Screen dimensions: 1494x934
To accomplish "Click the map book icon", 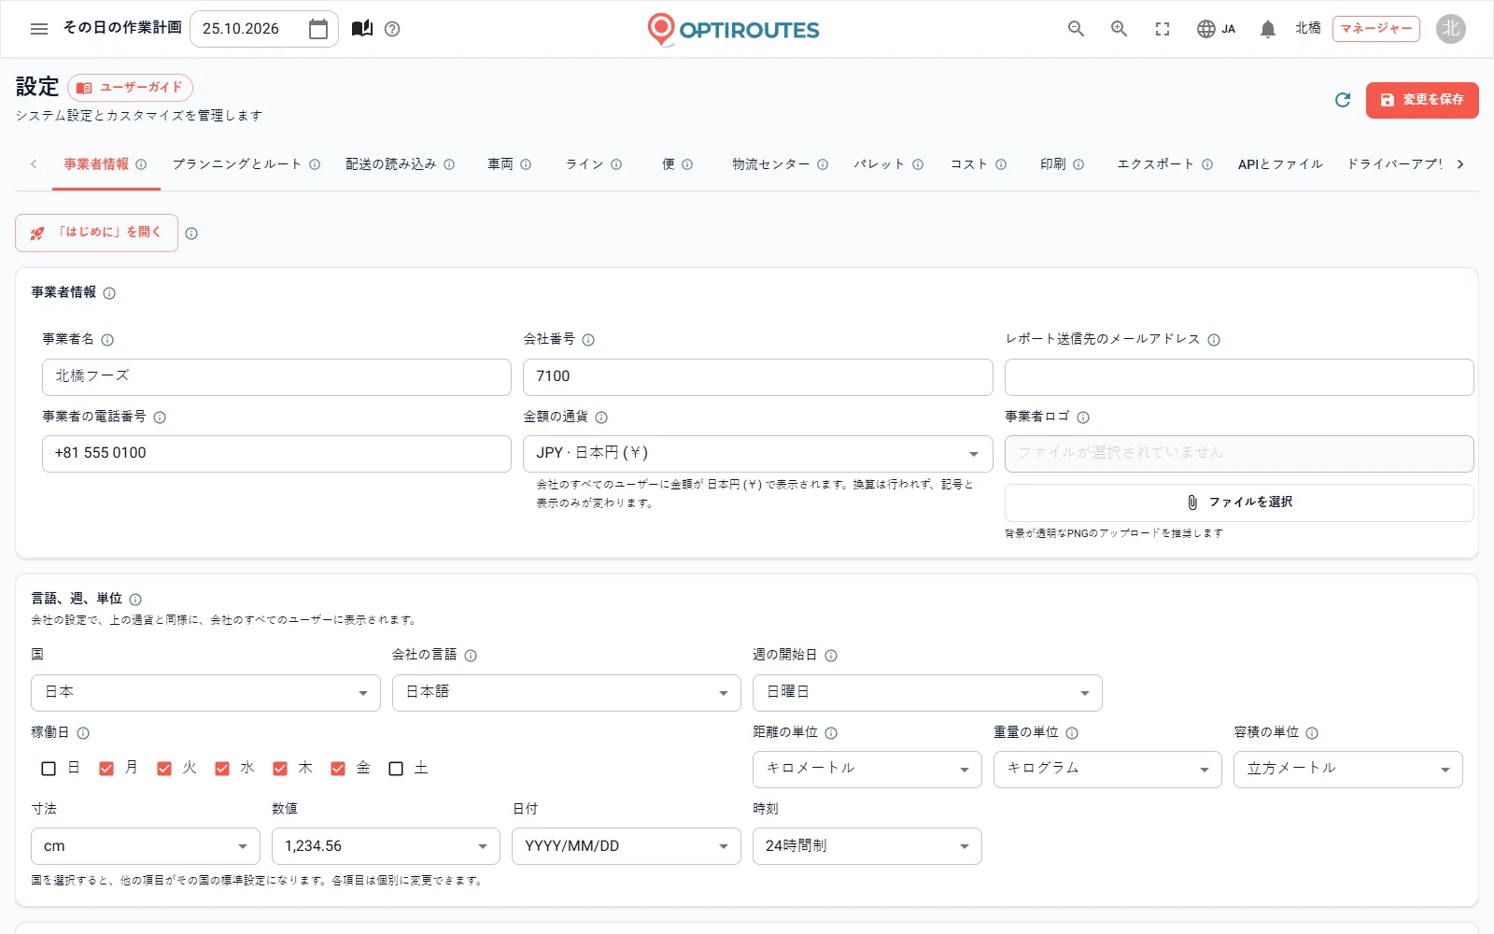I will (362, 29).
